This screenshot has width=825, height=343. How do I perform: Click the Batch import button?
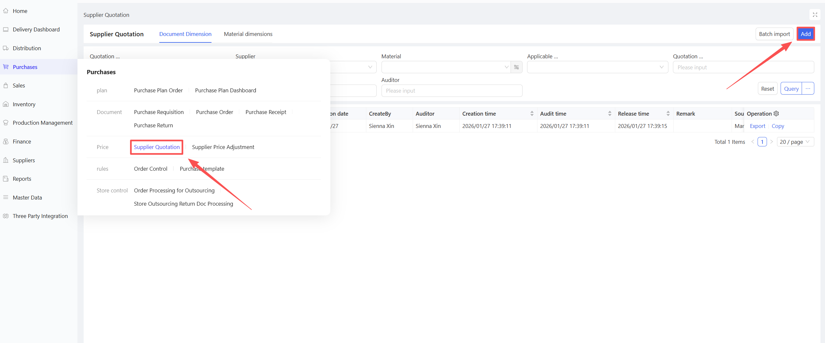click(774, 34)
